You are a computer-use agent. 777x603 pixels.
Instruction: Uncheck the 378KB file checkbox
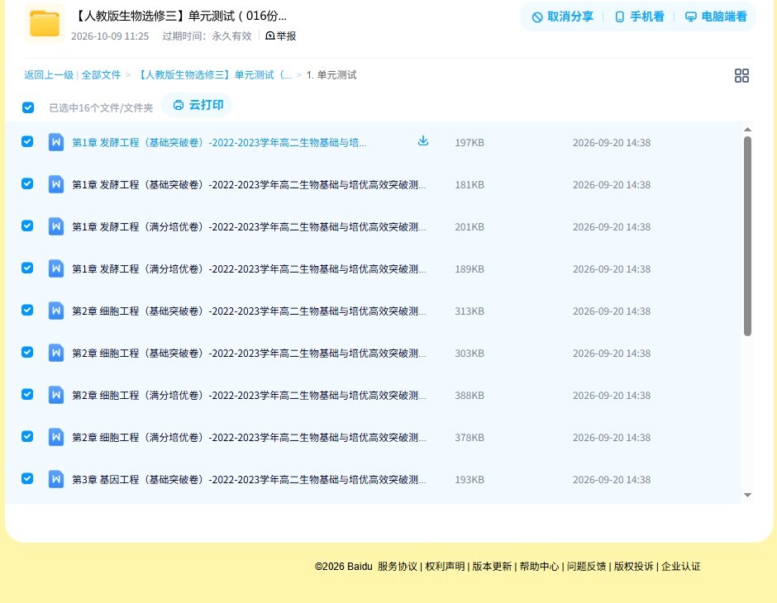[x=27, y=436]
